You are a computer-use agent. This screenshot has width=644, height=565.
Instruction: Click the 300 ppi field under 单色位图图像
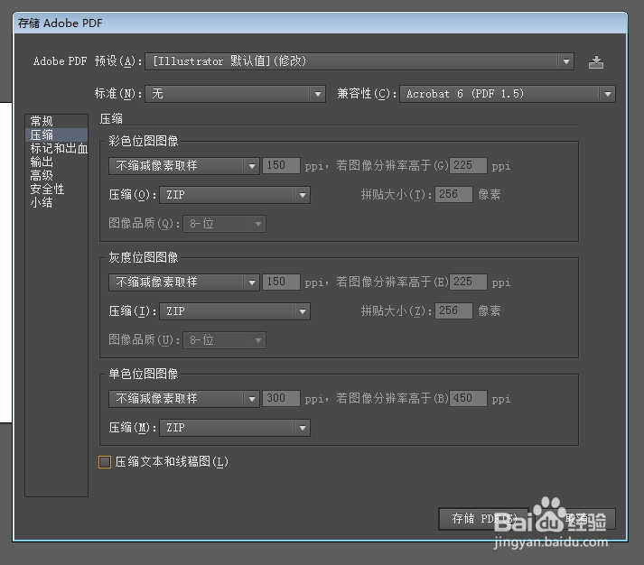[x=281, y=398]
